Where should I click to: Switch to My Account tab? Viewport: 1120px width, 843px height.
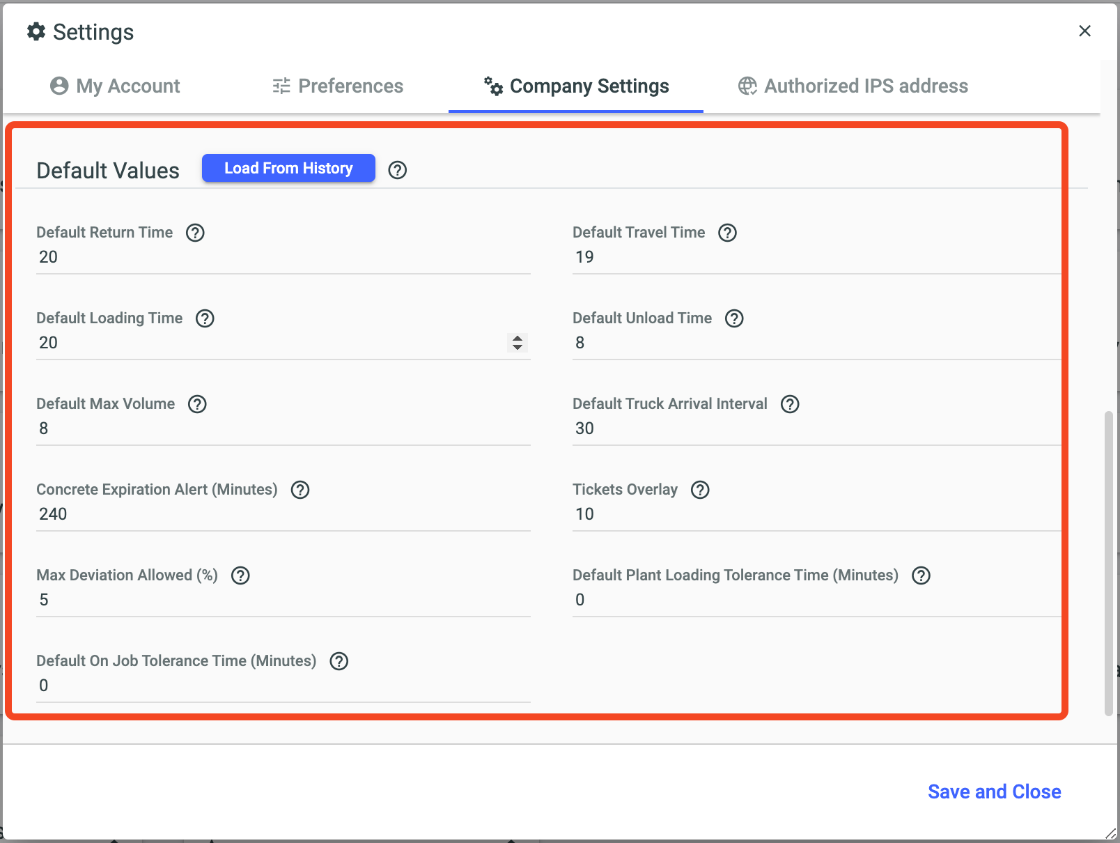[115, 86]
